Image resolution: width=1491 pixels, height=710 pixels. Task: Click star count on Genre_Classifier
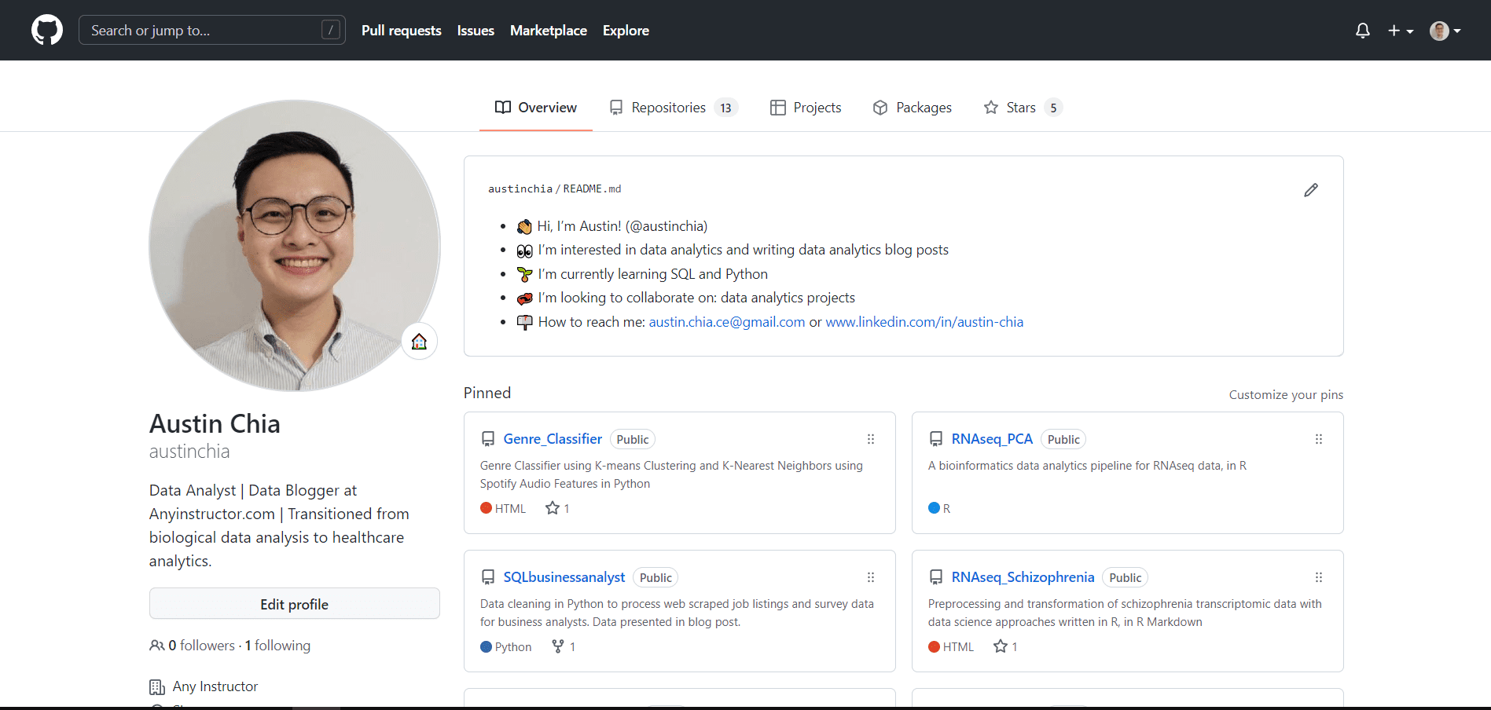point(557,508)
